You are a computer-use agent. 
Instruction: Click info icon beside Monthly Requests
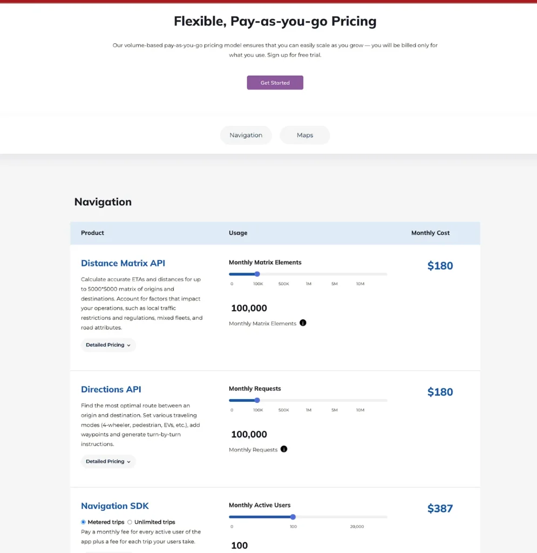pos(284,449)
